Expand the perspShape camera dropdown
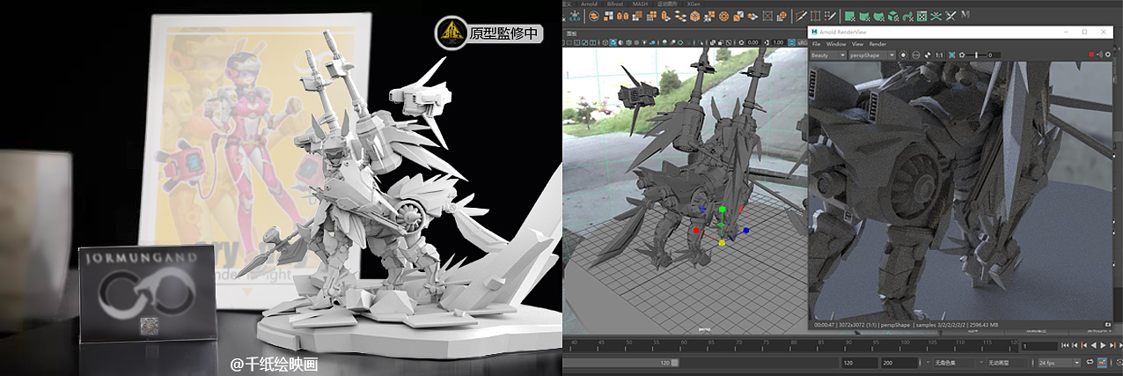The height and width of the screenshot is (376, 1123). tap(872, 55)
